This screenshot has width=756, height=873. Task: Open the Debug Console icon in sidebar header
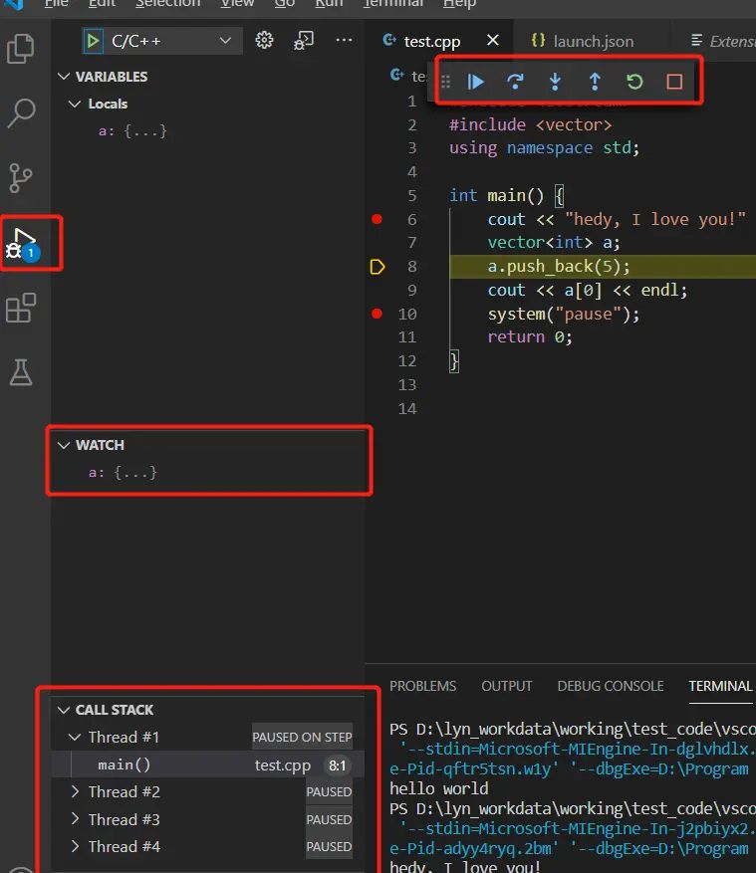304,40
